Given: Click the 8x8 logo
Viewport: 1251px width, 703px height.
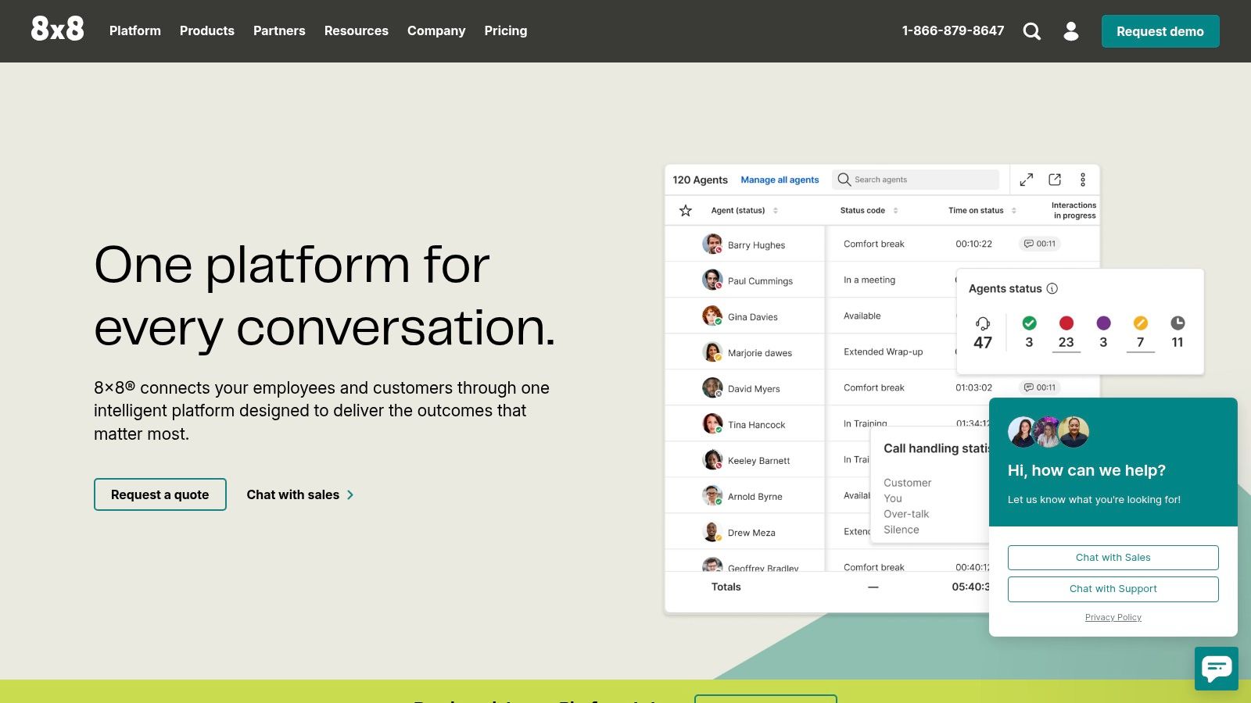Looking at the screenshot, I should [x=57, y=29].
